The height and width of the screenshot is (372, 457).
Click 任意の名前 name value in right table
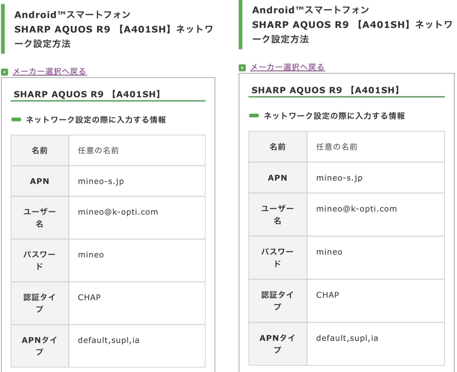click(x=336, y=147)
